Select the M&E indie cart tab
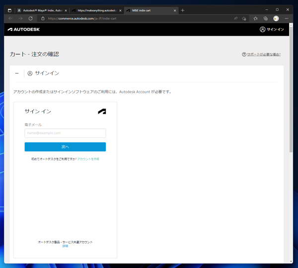This screenshot has width=298, height=268. (151, 10)
